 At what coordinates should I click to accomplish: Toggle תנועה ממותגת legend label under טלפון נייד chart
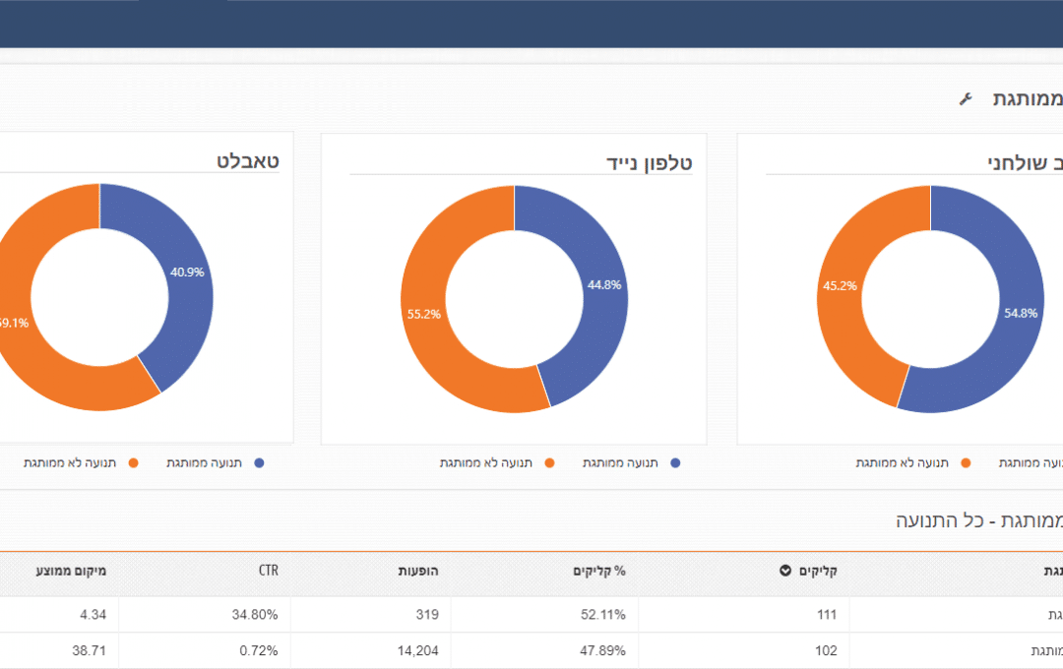[620, 463]
